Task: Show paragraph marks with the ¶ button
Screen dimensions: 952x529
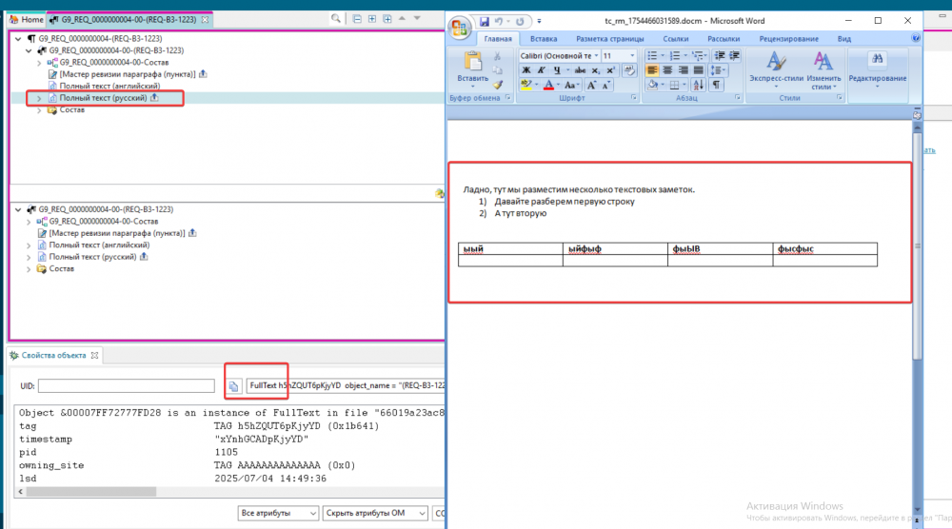Action: pos(717,85)
